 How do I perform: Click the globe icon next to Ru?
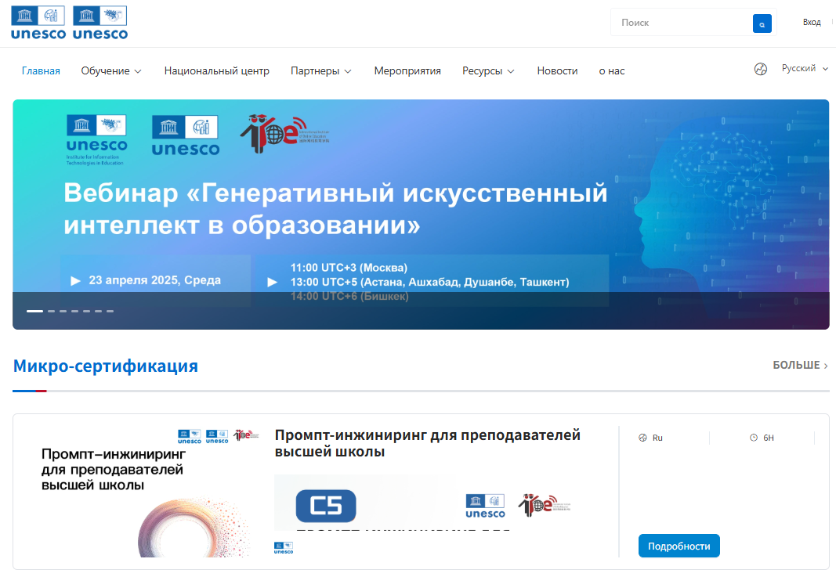[643, 438]
